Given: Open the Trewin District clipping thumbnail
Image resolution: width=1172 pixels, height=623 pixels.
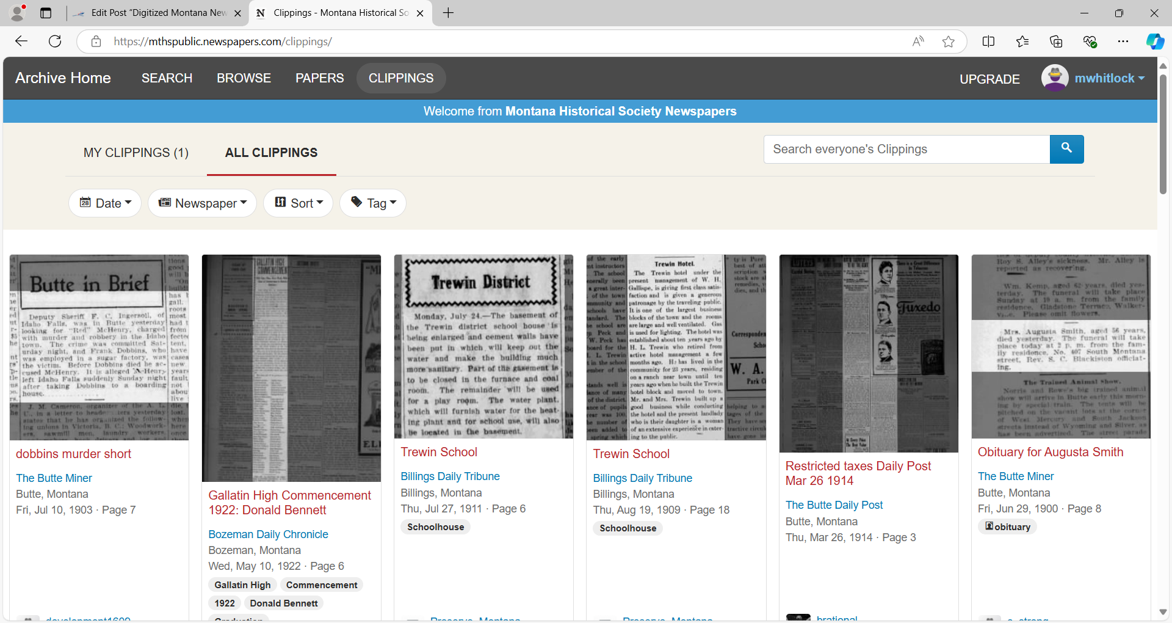Looking at the screenshot, I should tap(483, 346).
